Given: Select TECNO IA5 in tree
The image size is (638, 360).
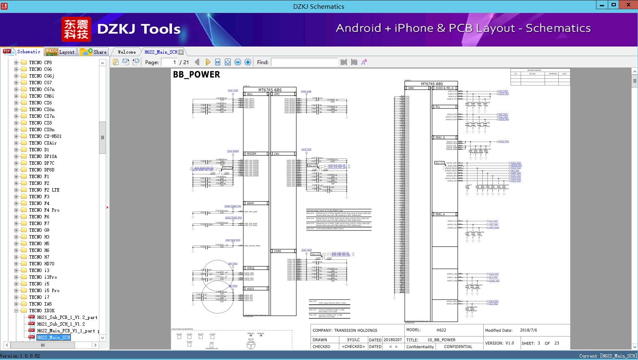Looking at the screenshot, I should coord(41,304).
